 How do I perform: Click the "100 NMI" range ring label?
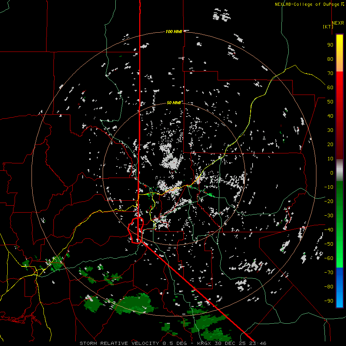pyautogui.click(x=174, y=32)
